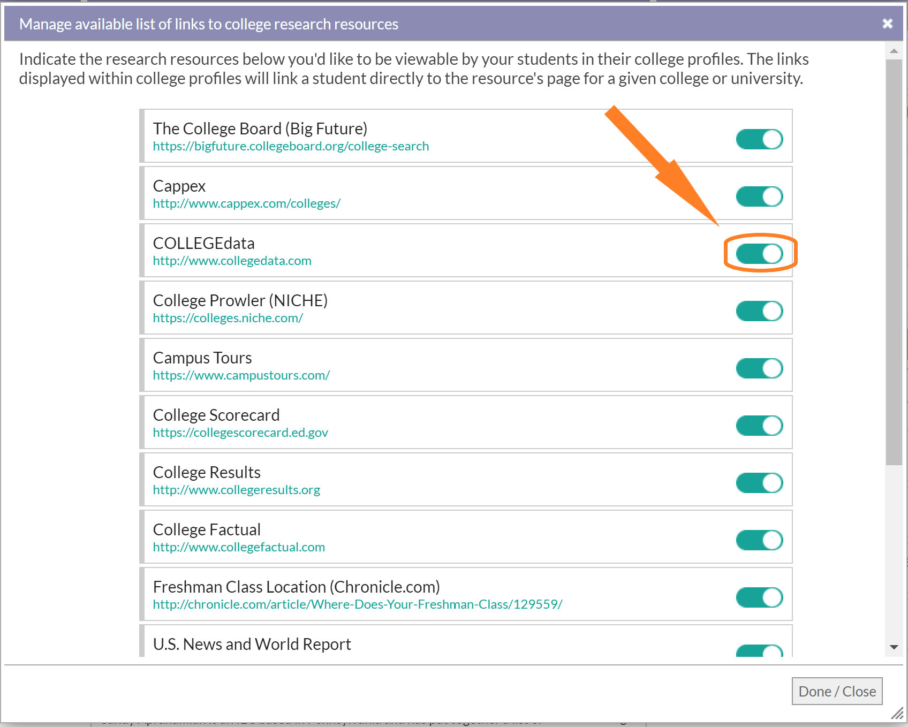Open the www.collegedata.com link
This screenshot has width=908, height=727.
232,261
